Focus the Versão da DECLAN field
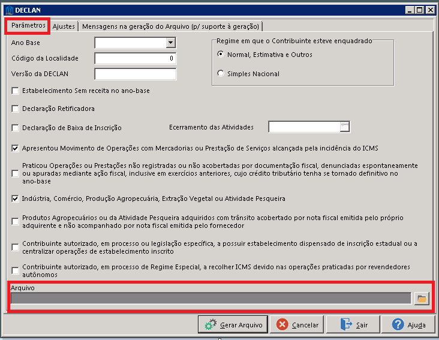 coord(136,74)
